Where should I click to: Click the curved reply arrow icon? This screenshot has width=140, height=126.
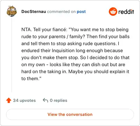click(x=45, y=100)
